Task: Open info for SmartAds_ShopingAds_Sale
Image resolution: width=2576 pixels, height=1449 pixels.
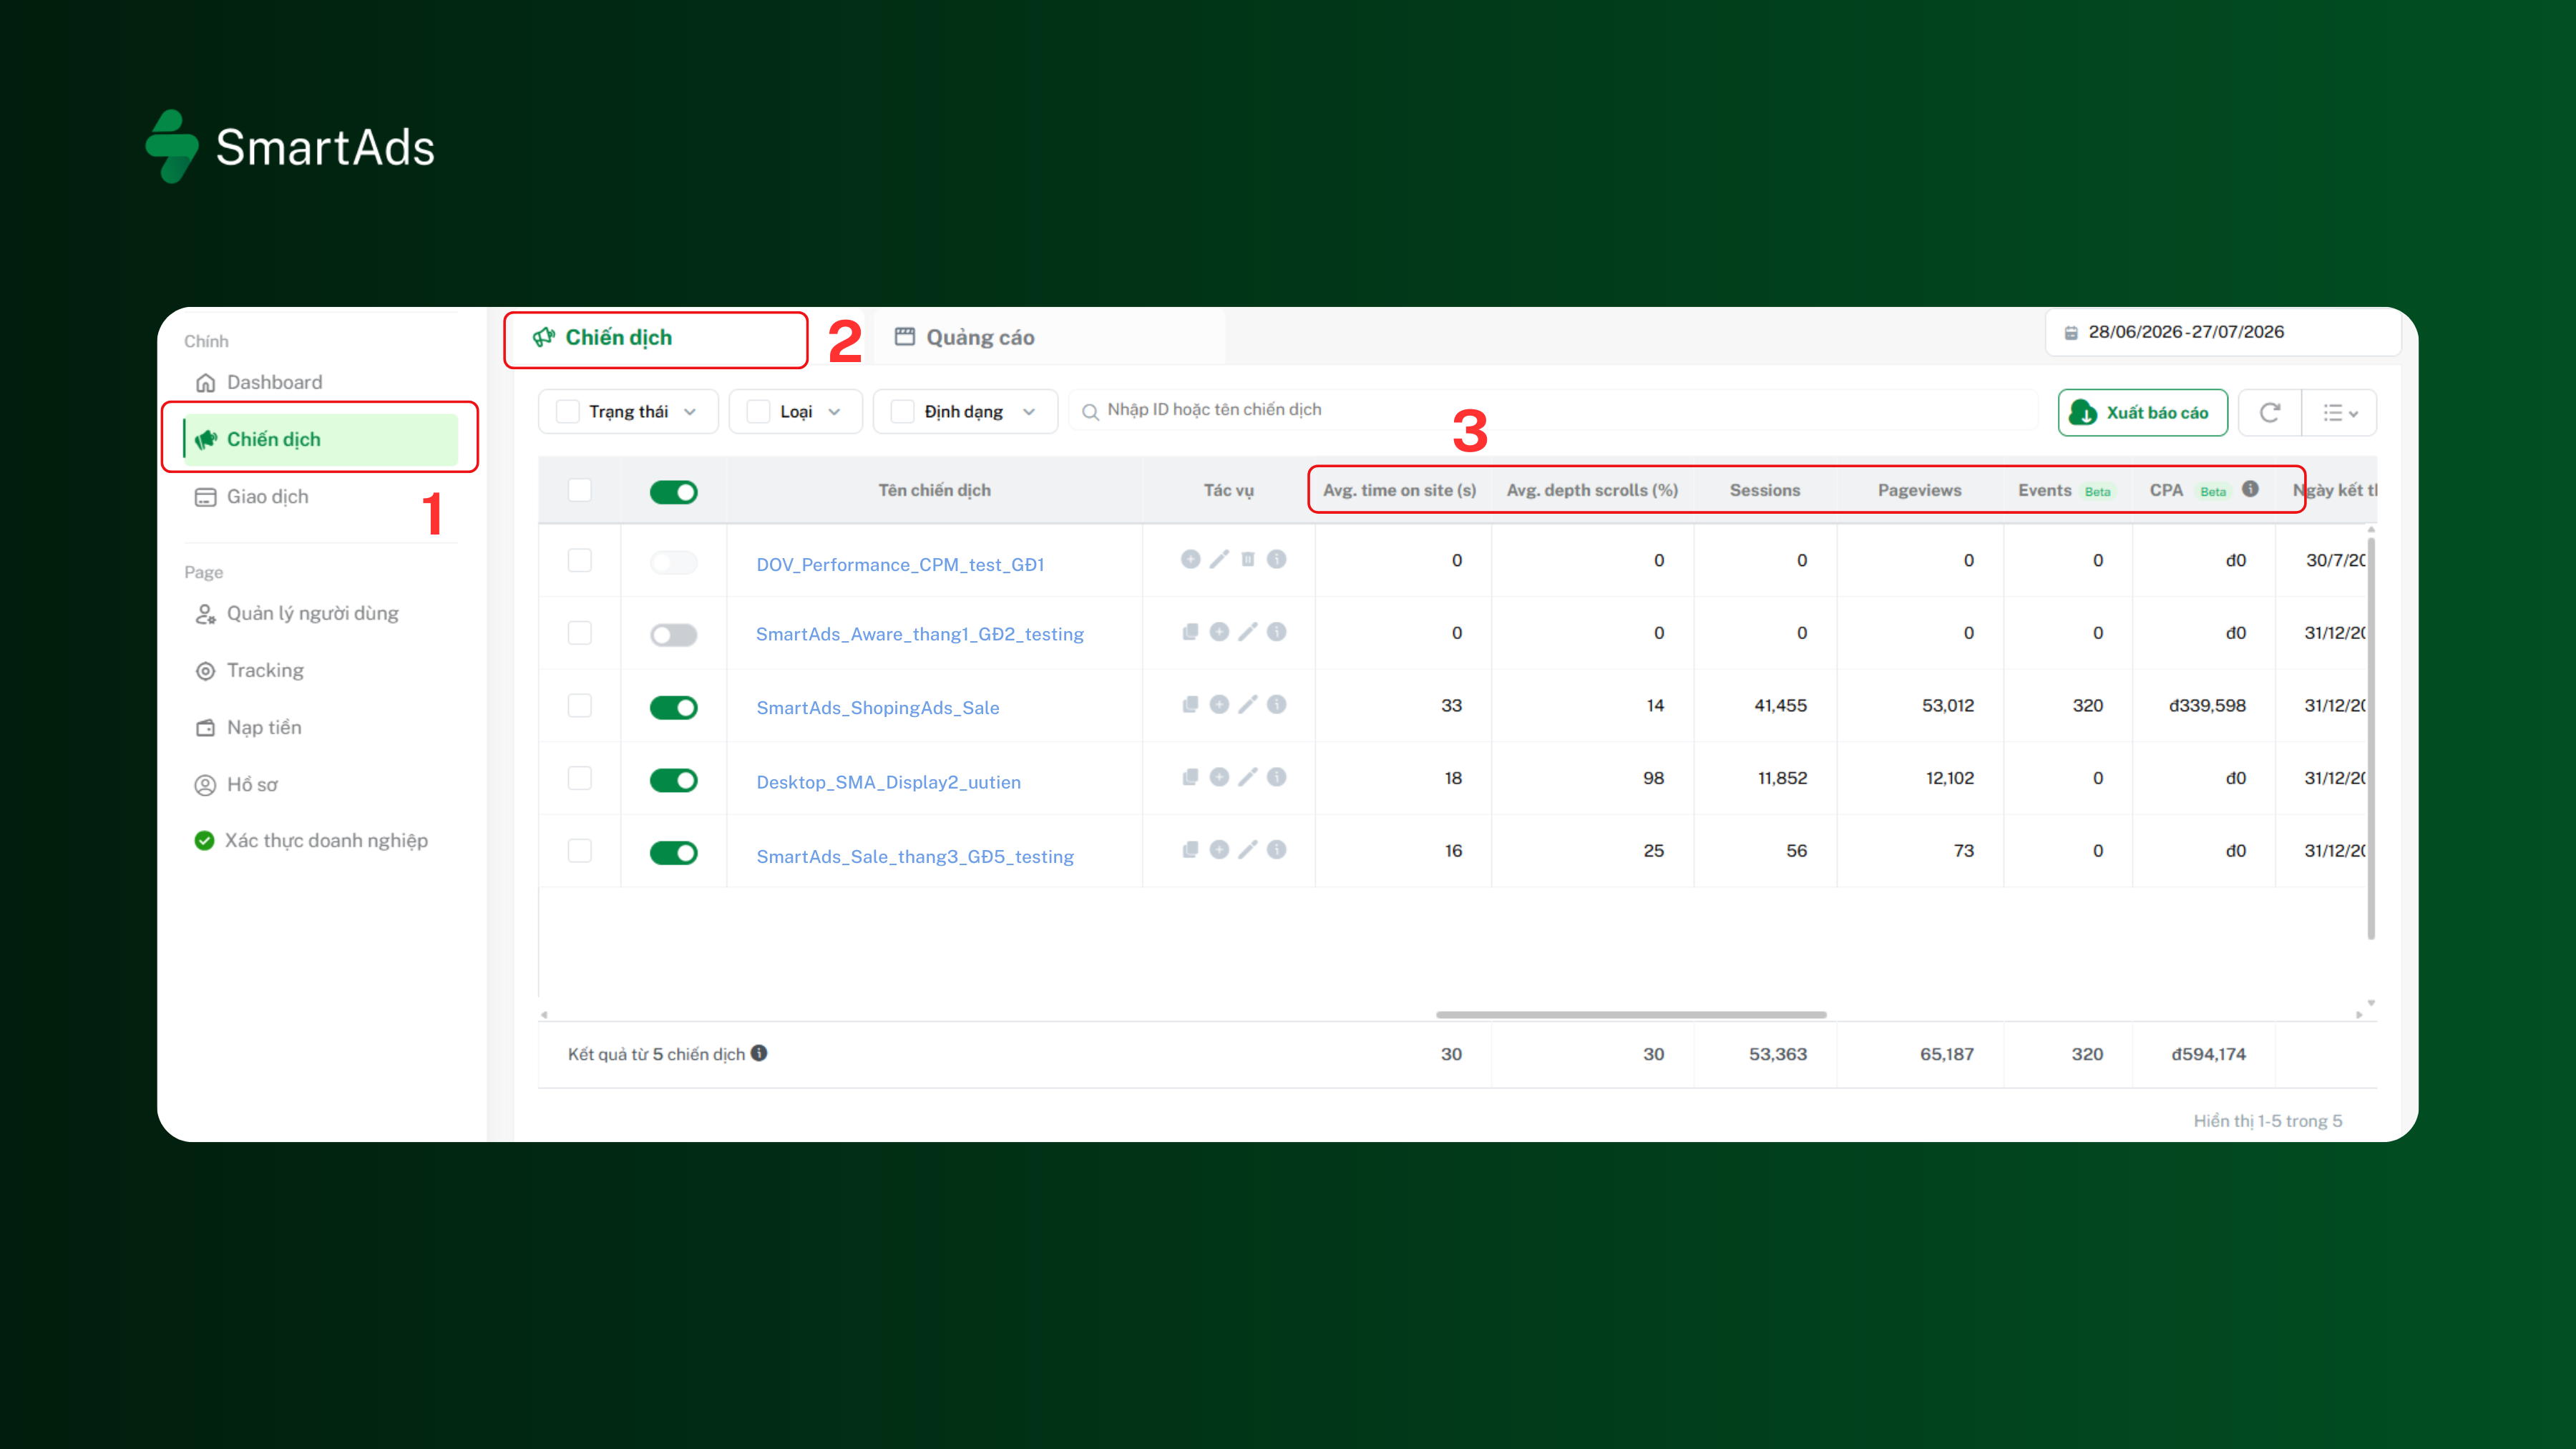Action: click(x=1277, y=705)
